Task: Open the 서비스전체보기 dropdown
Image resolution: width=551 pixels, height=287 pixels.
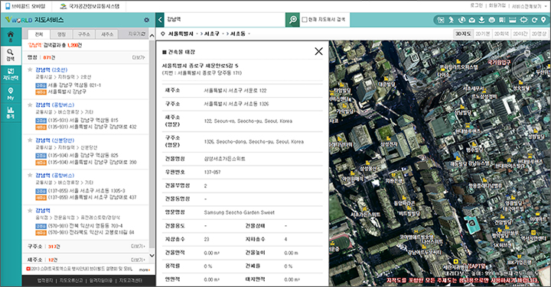Action: [x=529, y=6]
